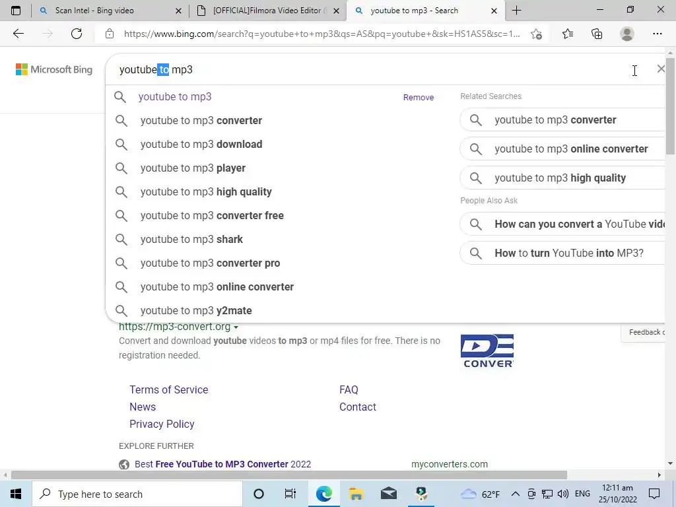This screenshot has width=676, height=507.
Task: Open a new browser tab
Action: [516, 11]
